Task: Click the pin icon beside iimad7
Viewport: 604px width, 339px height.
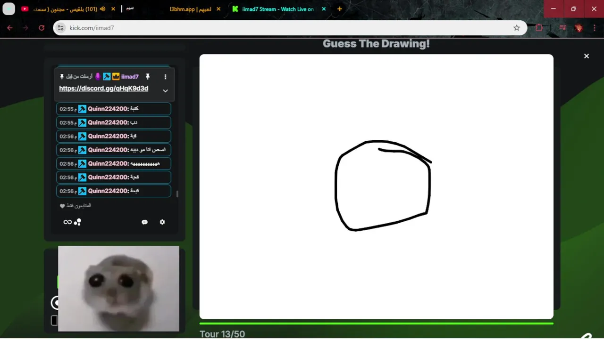Action: click(147, 77)
